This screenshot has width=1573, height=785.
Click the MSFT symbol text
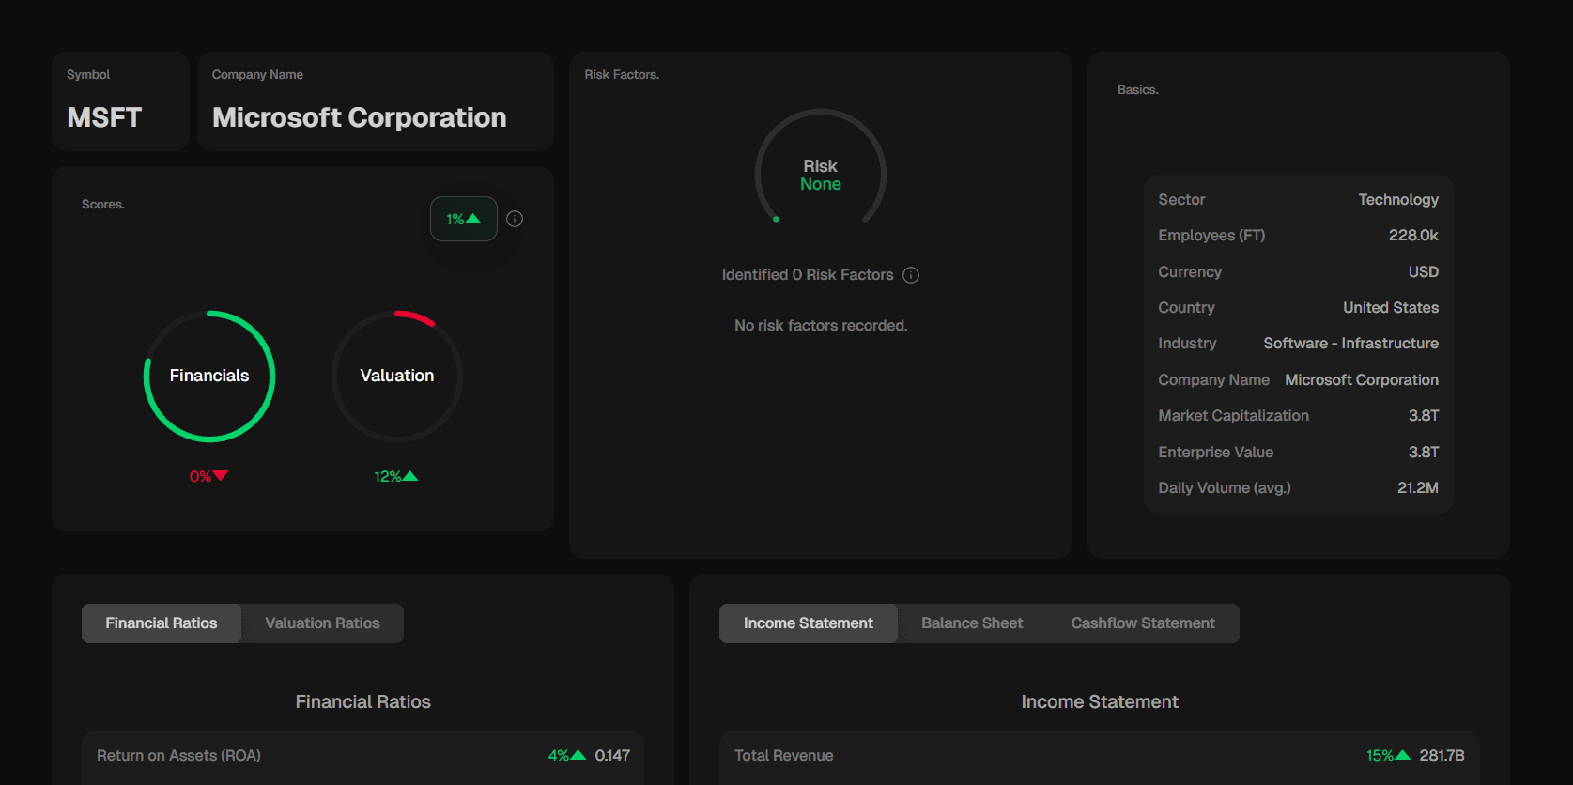(104, 117)
